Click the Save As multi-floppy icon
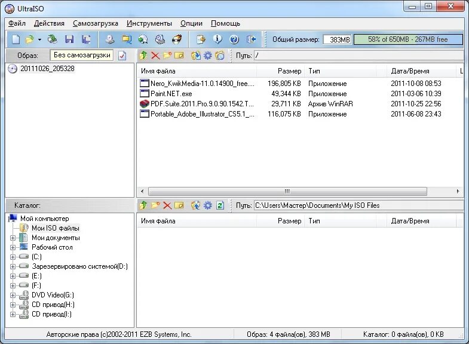This screenshot has width=469, height=344. [x=86, y=39]
